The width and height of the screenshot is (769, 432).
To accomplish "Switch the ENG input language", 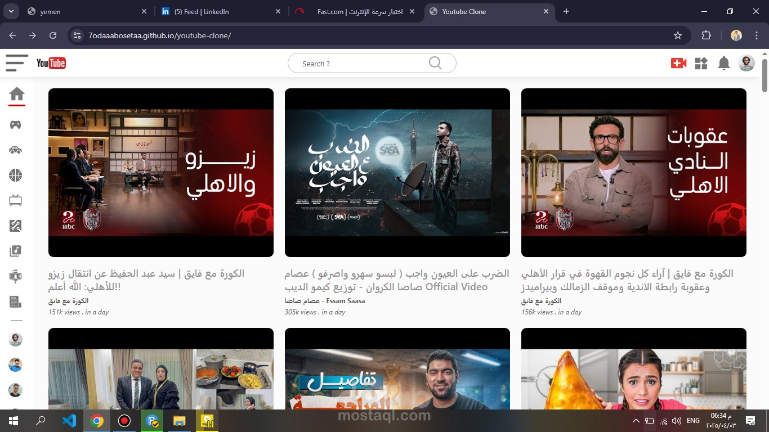I will (x=693, y=420).
